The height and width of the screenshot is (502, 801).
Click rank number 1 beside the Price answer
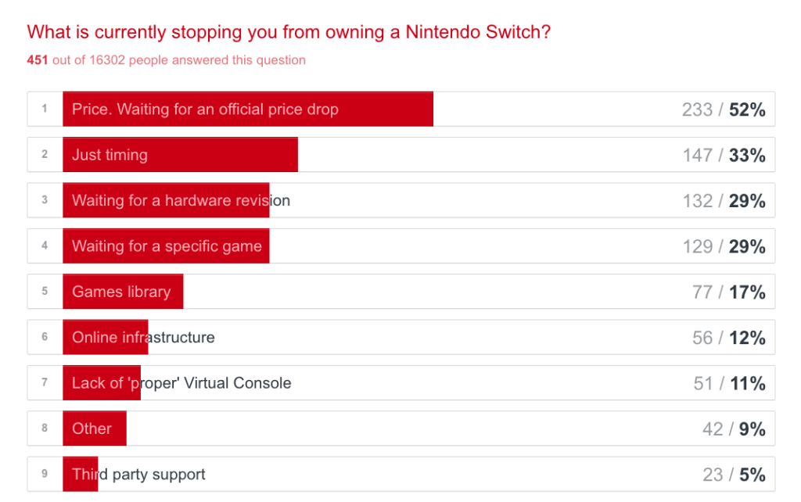tap(45, 109)
